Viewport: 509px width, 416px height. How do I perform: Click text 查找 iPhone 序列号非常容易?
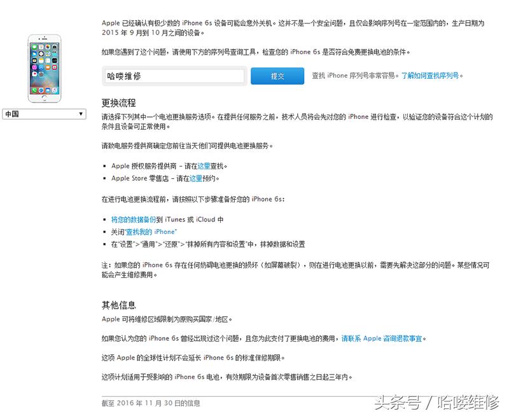point(355,76)
